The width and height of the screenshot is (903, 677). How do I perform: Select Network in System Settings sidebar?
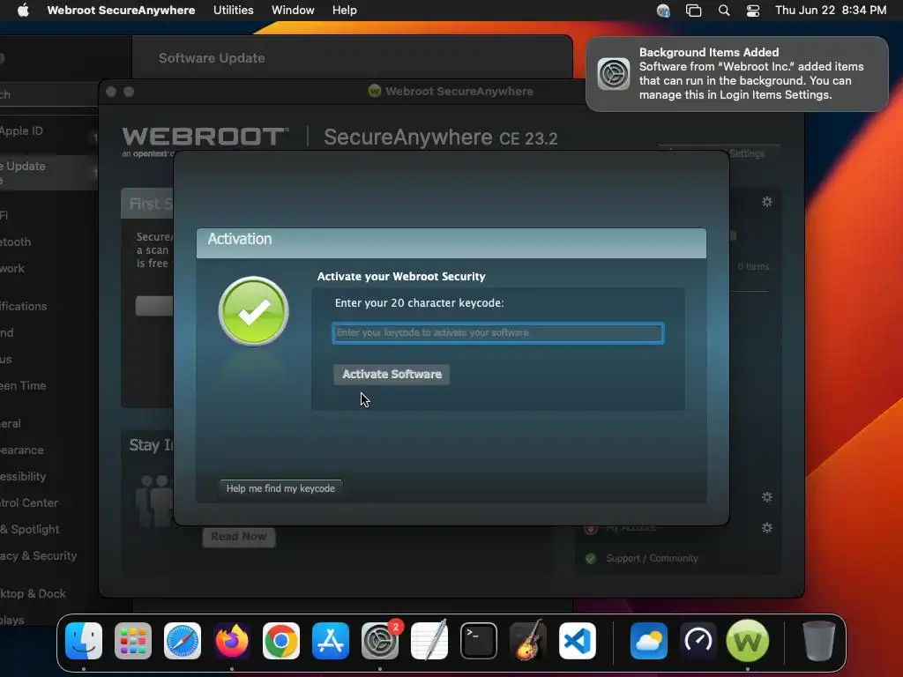12,268
